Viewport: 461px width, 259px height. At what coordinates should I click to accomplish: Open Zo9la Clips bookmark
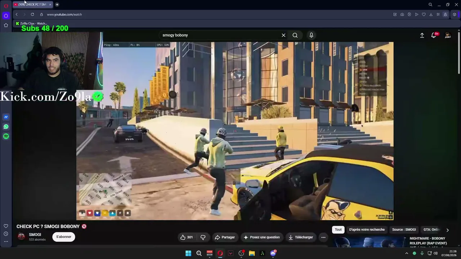click(31, 23)
